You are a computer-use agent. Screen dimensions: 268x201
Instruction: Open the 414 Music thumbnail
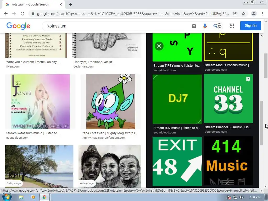tap(228, 161)
